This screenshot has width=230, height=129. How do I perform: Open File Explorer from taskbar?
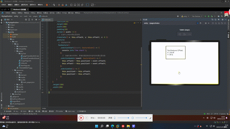pos(128,126)
